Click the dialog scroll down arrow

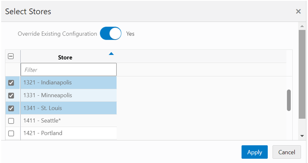click(302, 136)
